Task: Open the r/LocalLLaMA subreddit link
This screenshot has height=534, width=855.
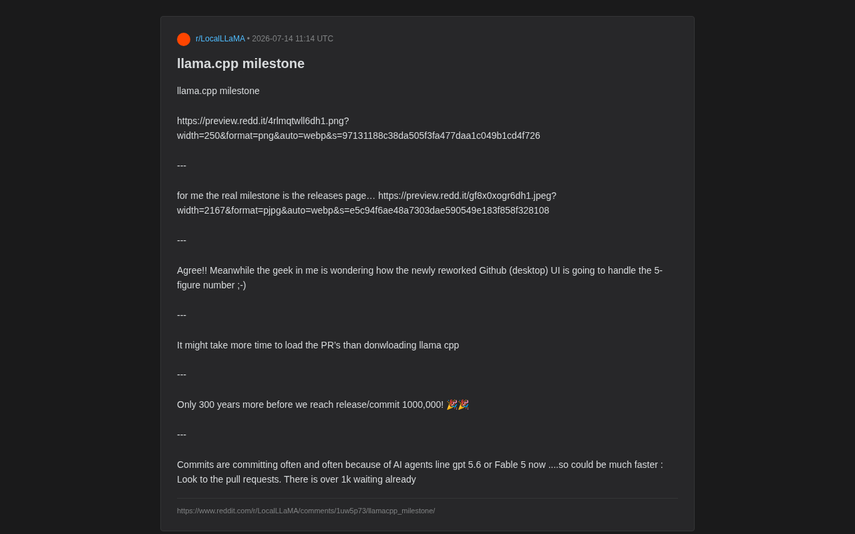Action: click(x=220, y=39)
